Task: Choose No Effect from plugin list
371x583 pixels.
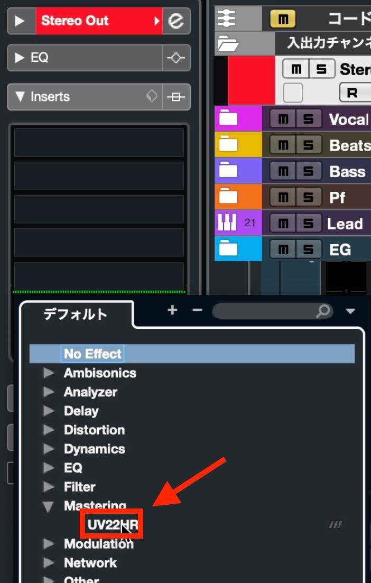Action: [192, 354]
